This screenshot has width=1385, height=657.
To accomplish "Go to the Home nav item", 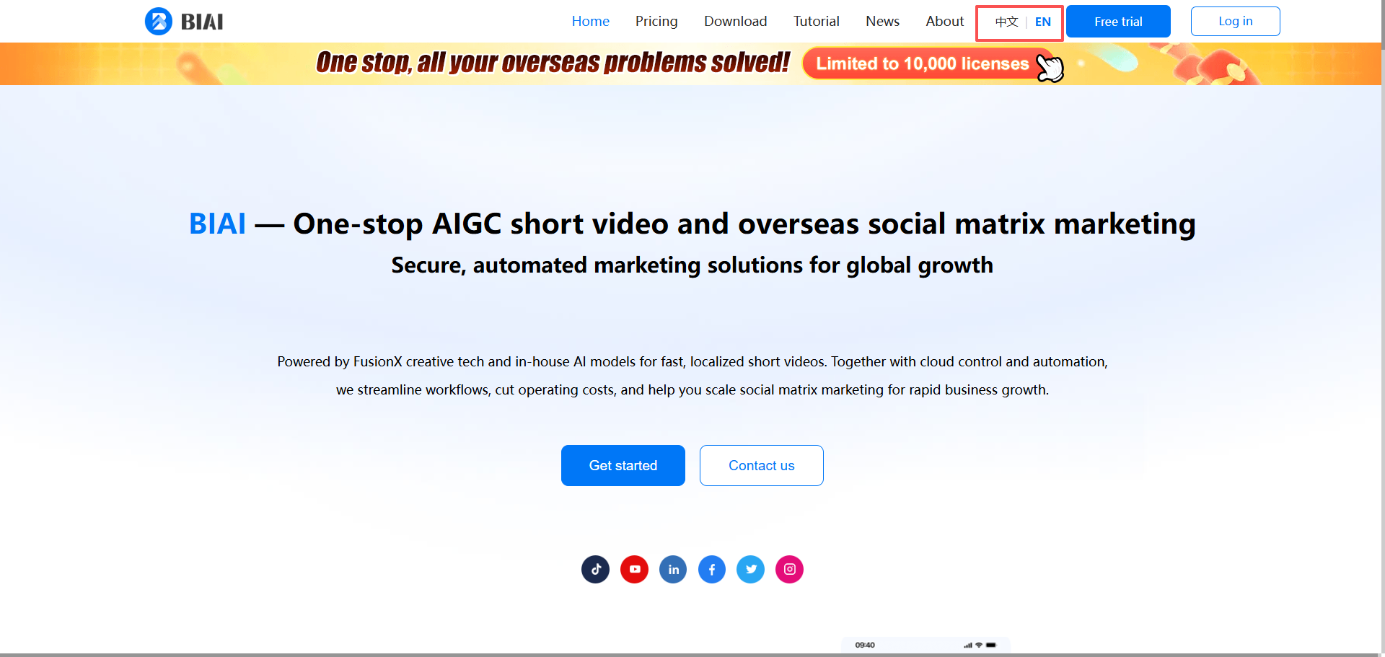I will coord(591,22).
